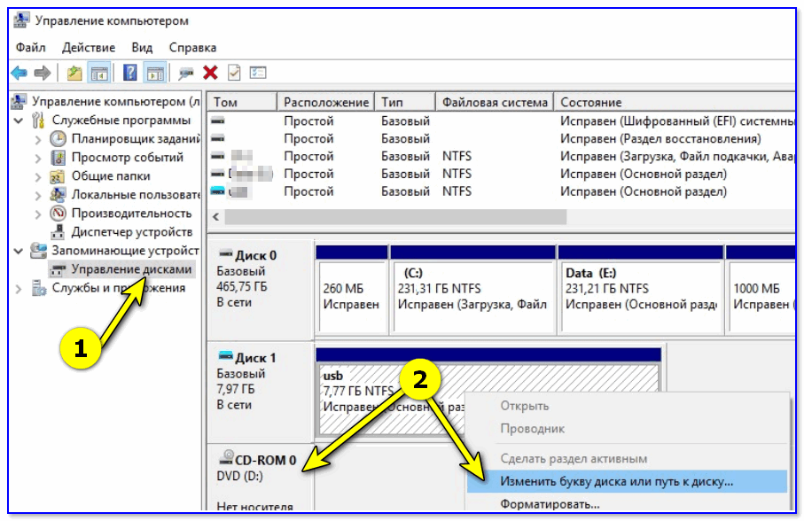
Task: Open the Вид menu
Action: tap(142, 47)
